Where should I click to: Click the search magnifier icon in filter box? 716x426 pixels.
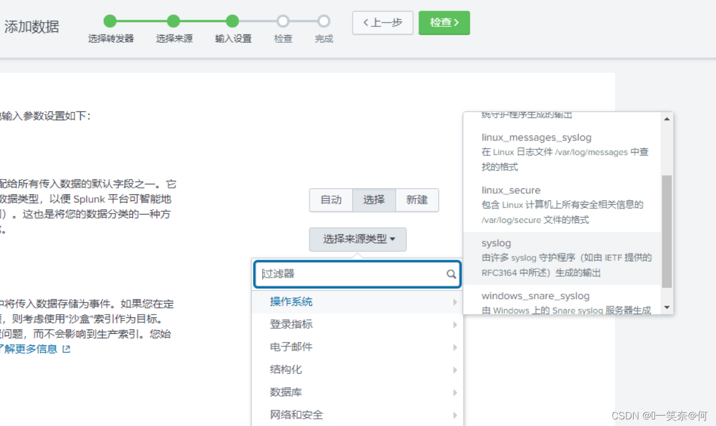pyautogui.click(x=451, y=274)
